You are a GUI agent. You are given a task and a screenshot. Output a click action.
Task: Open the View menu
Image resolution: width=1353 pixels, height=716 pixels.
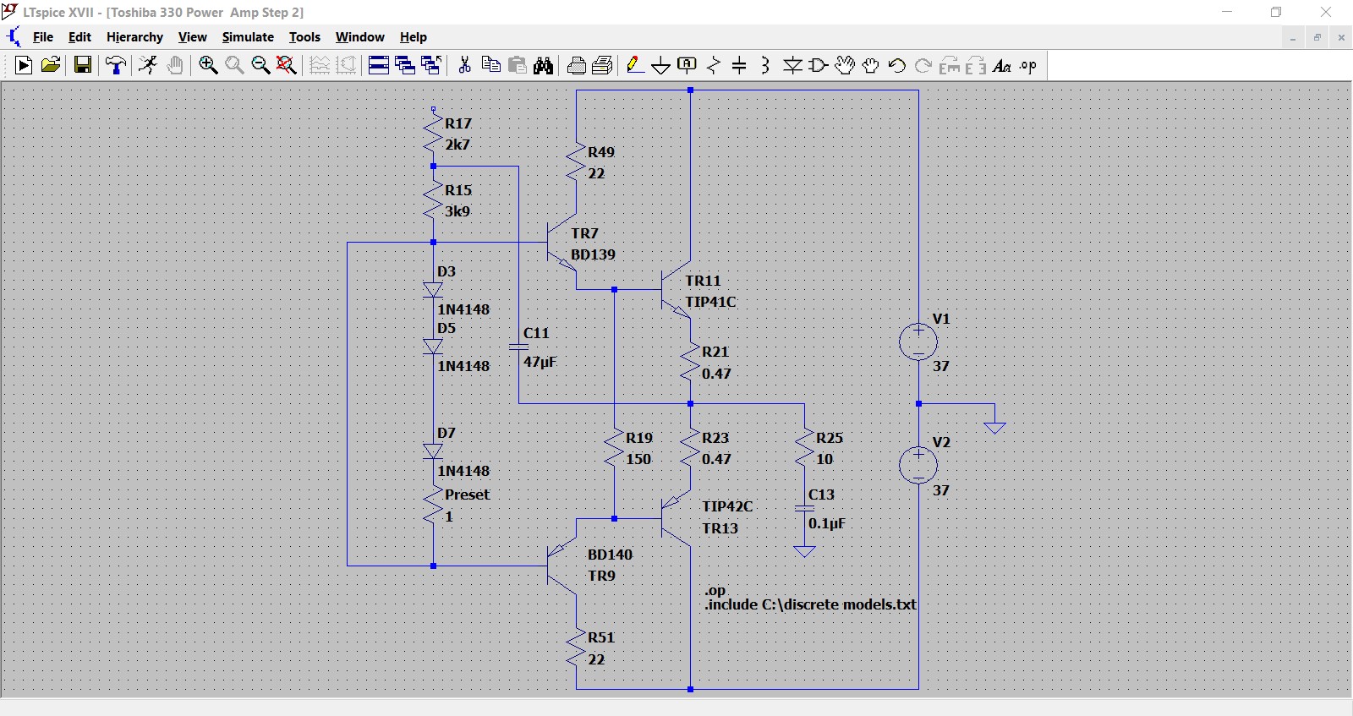click(192, 37)
